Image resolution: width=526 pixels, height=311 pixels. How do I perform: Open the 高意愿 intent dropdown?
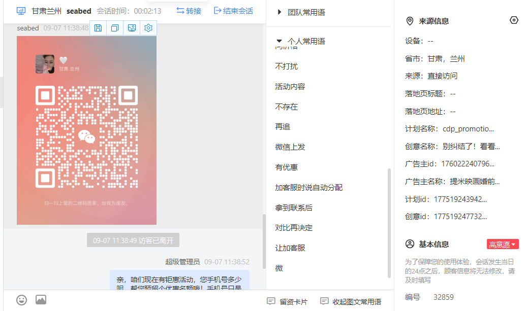(503, 245)
